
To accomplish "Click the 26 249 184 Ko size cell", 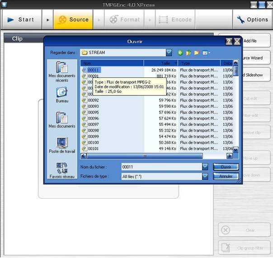I will [x=164, y=70].
